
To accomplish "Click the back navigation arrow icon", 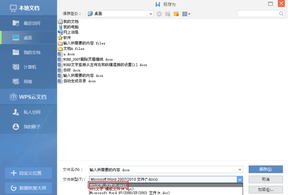I will coord(159,14).
